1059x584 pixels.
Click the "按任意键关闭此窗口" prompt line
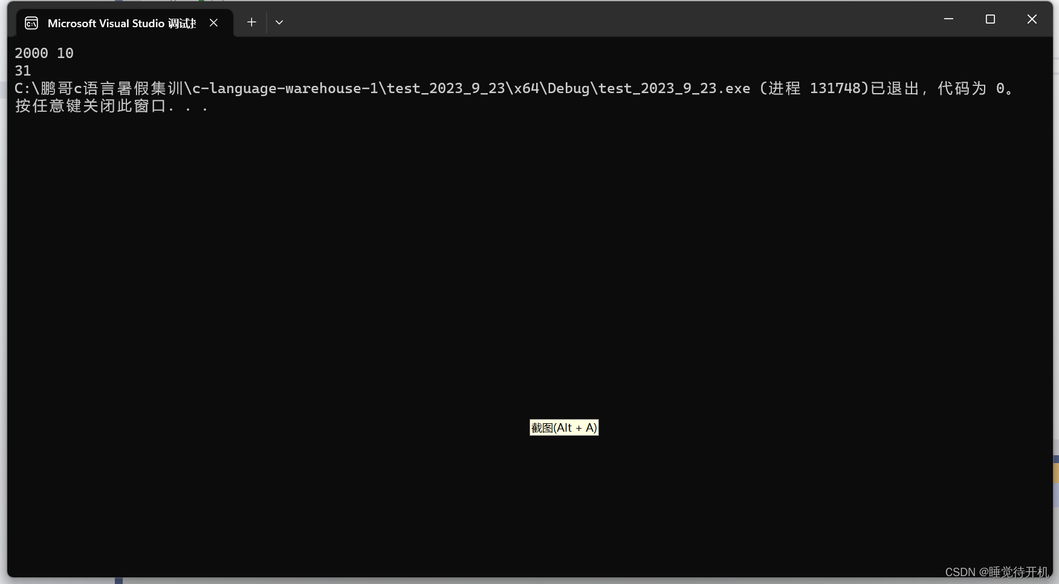tap(111, 106)
